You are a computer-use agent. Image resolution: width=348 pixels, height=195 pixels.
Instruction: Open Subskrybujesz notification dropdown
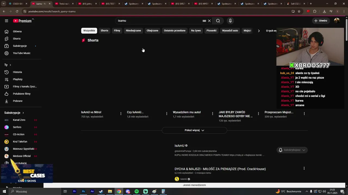click(x=292, y=150)
